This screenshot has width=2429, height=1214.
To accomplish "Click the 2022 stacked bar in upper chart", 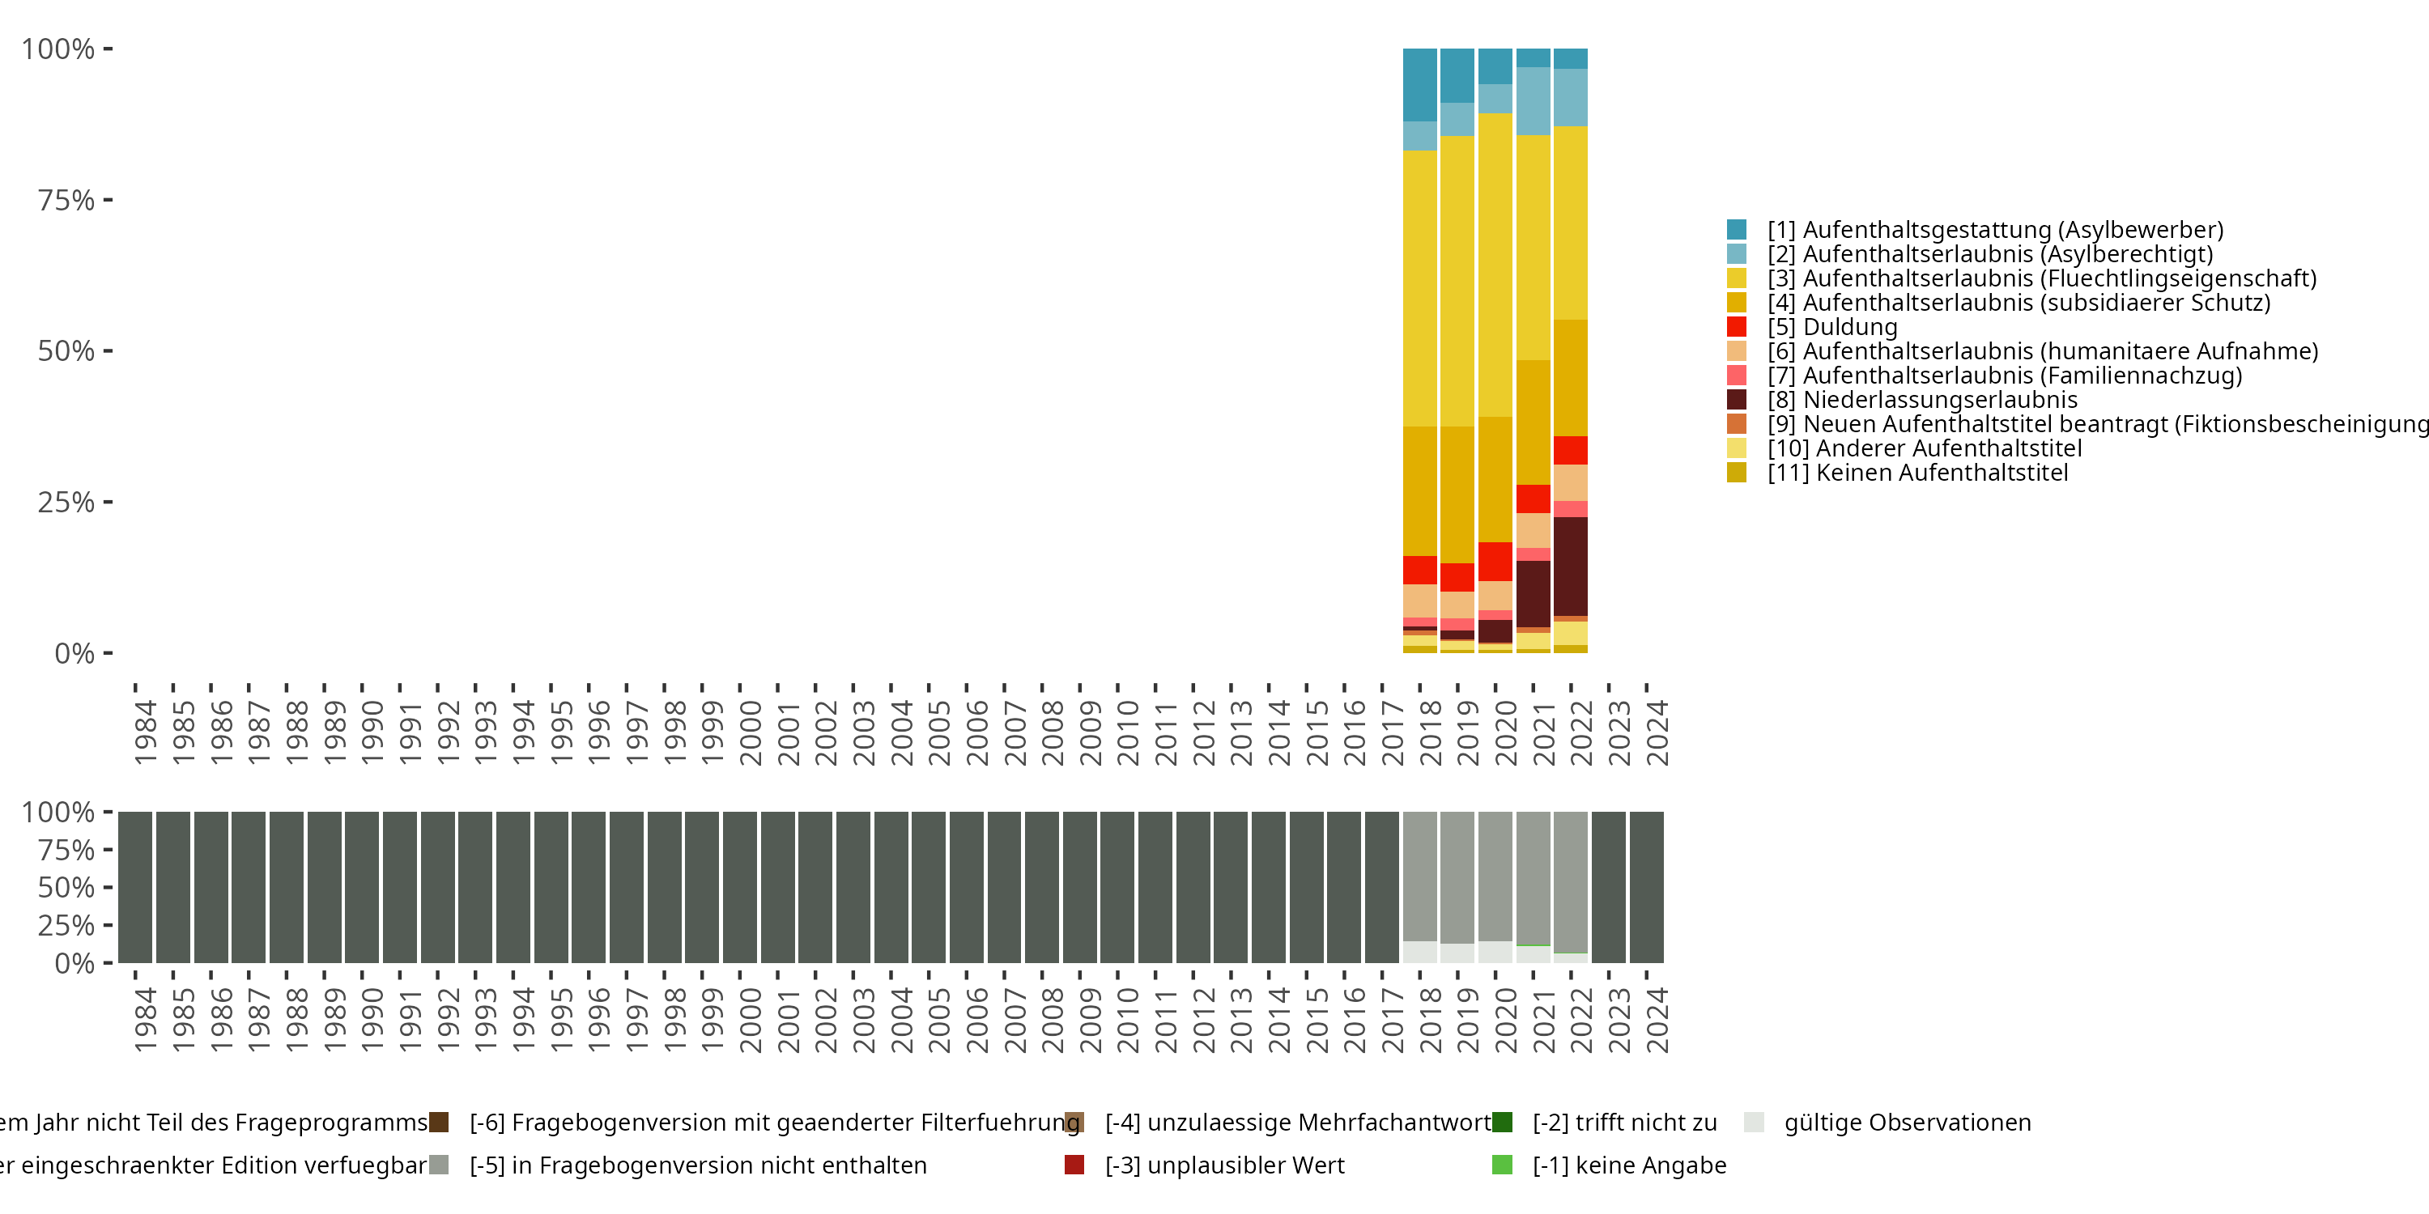I will coord(1570,349).
